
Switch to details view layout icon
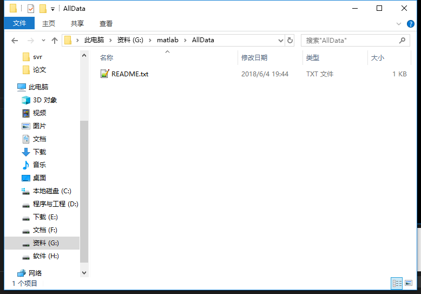point(397,283)
